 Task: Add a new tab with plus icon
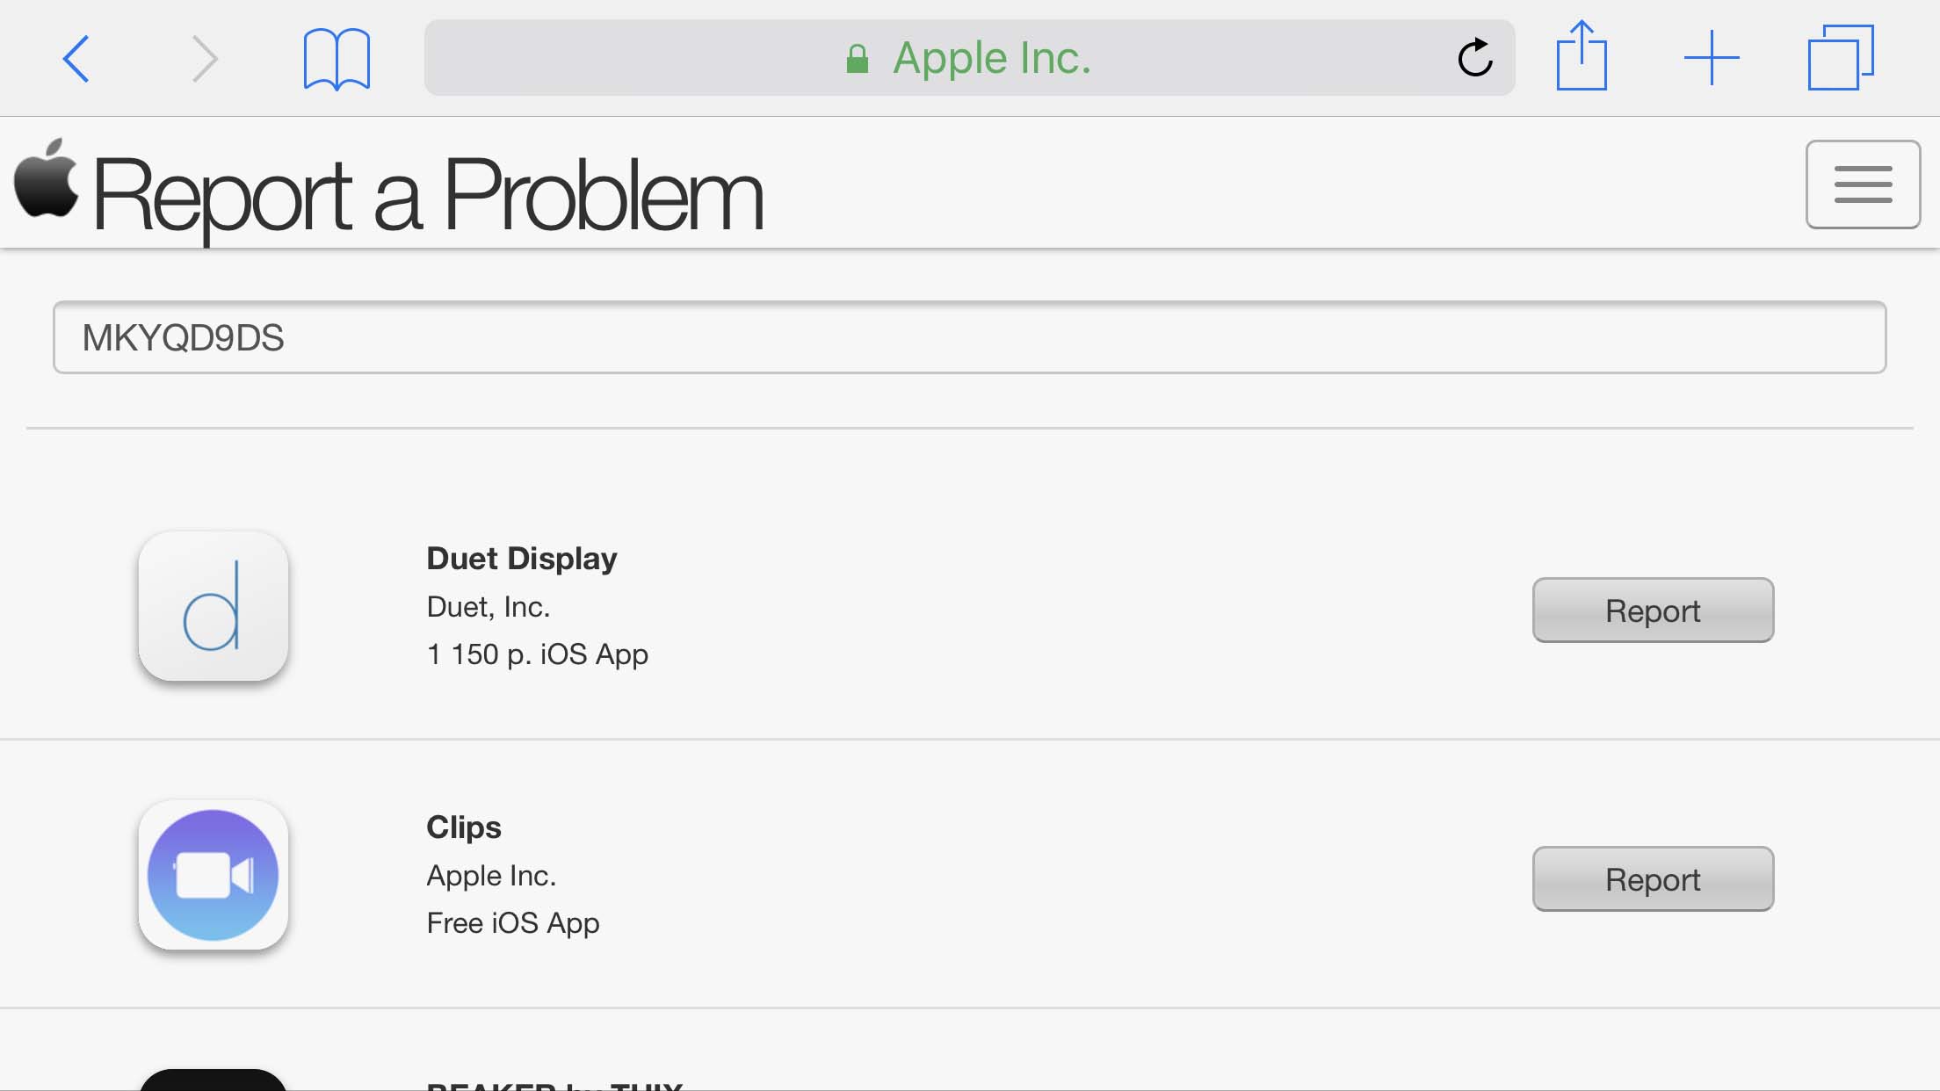(x=1711, y=58)
